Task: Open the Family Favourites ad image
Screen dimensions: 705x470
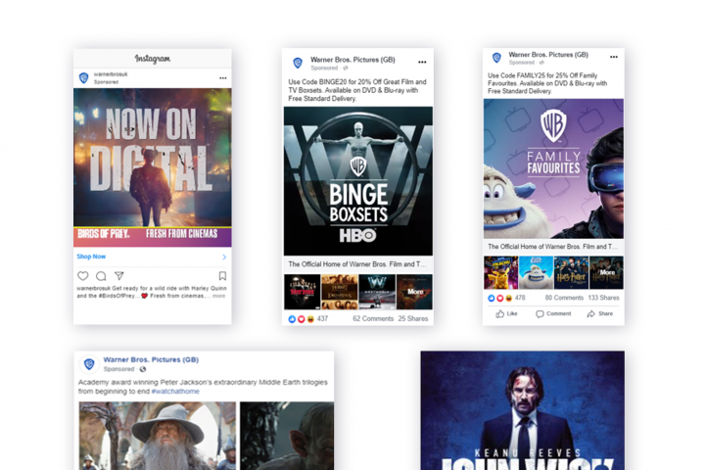Action: pos(553,168)
